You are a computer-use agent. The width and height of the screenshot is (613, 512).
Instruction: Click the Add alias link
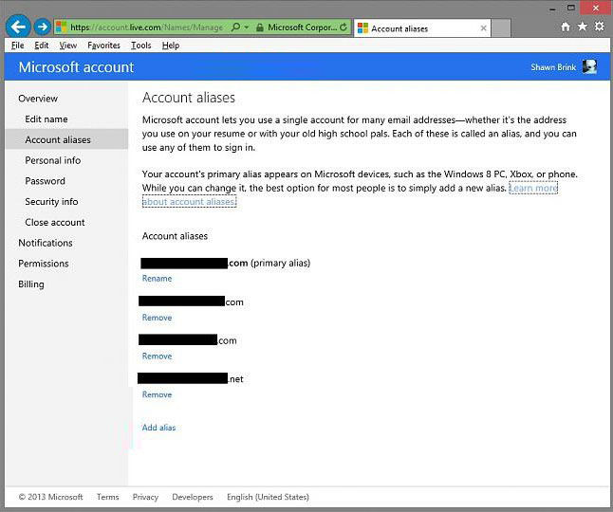tap(158, 428)
